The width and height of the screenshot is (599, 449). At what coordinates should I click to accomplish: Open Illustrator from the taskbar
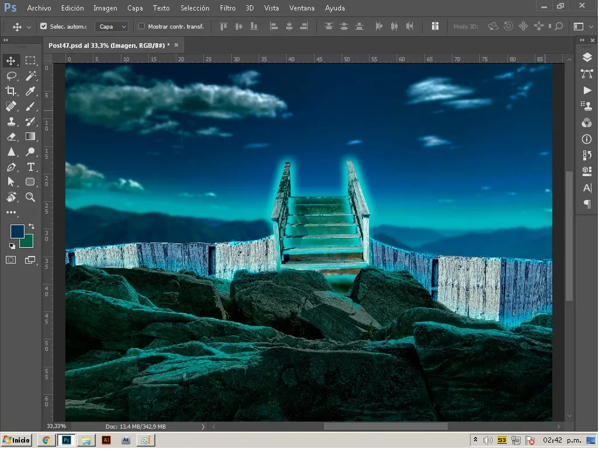[106, 440]
